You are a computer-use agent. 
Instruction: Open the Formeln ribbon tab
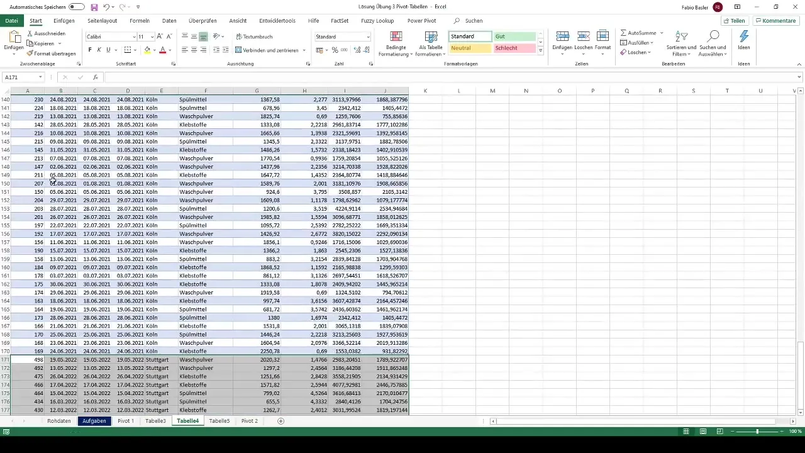140,21
